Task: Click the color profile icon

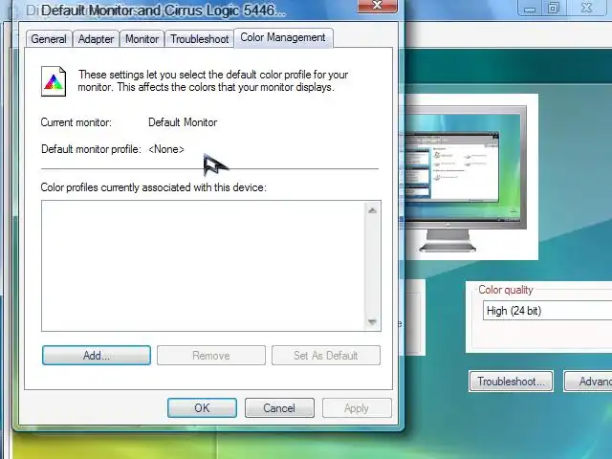Action: pos(54,81)
